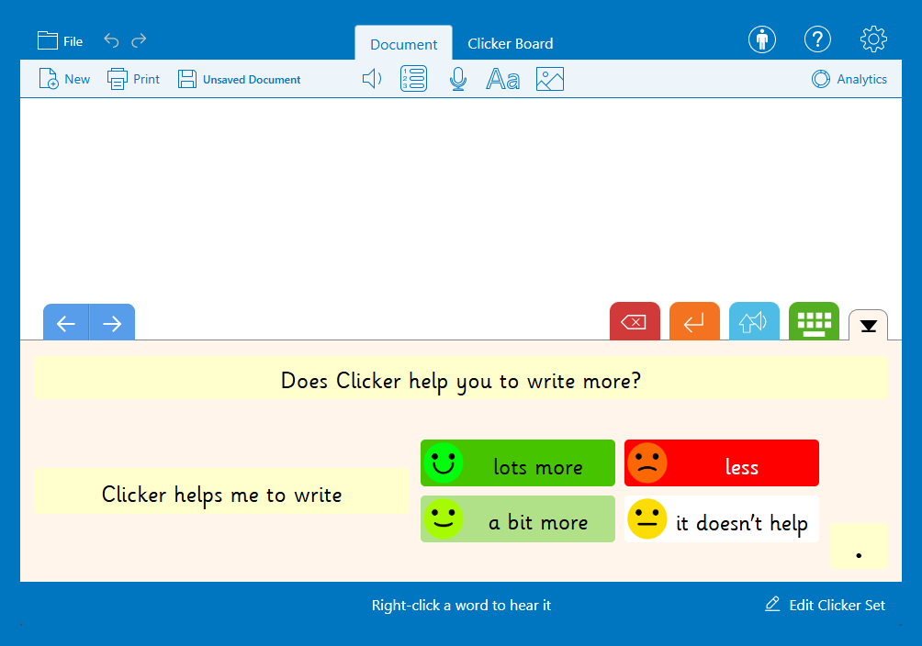
Task: Click the speaker read-aloud icon
Action: click(372, 79)
